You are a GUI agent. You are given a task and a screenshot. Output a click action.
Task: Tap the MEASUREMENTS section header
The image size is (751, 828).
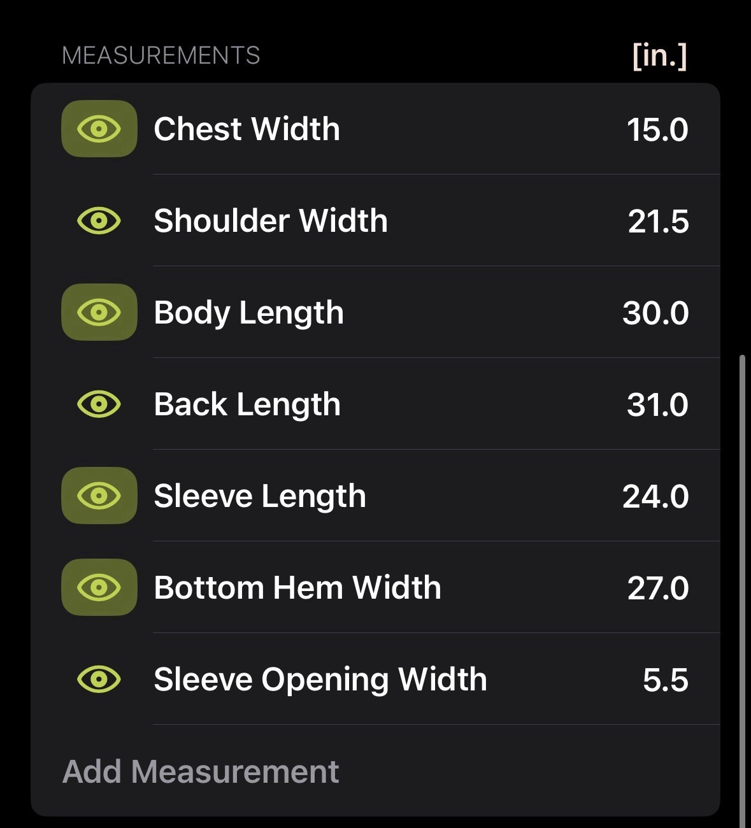(x=161, y=56)
